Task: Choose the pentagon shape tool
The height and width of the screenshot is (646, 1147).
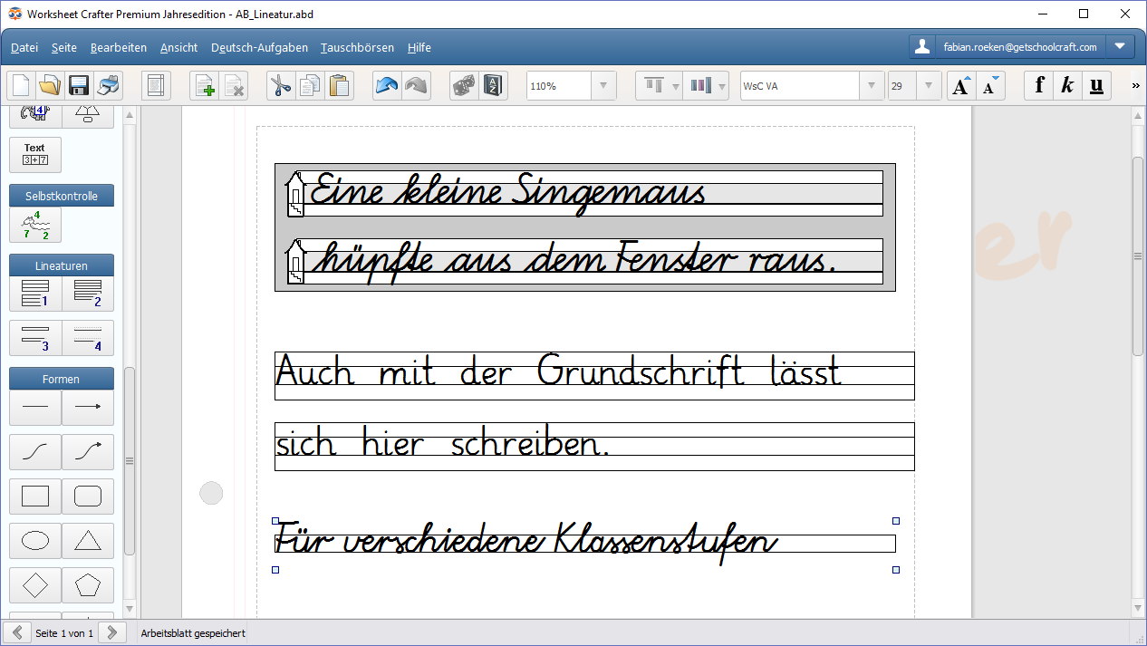Action: click(x=88, y=585)
